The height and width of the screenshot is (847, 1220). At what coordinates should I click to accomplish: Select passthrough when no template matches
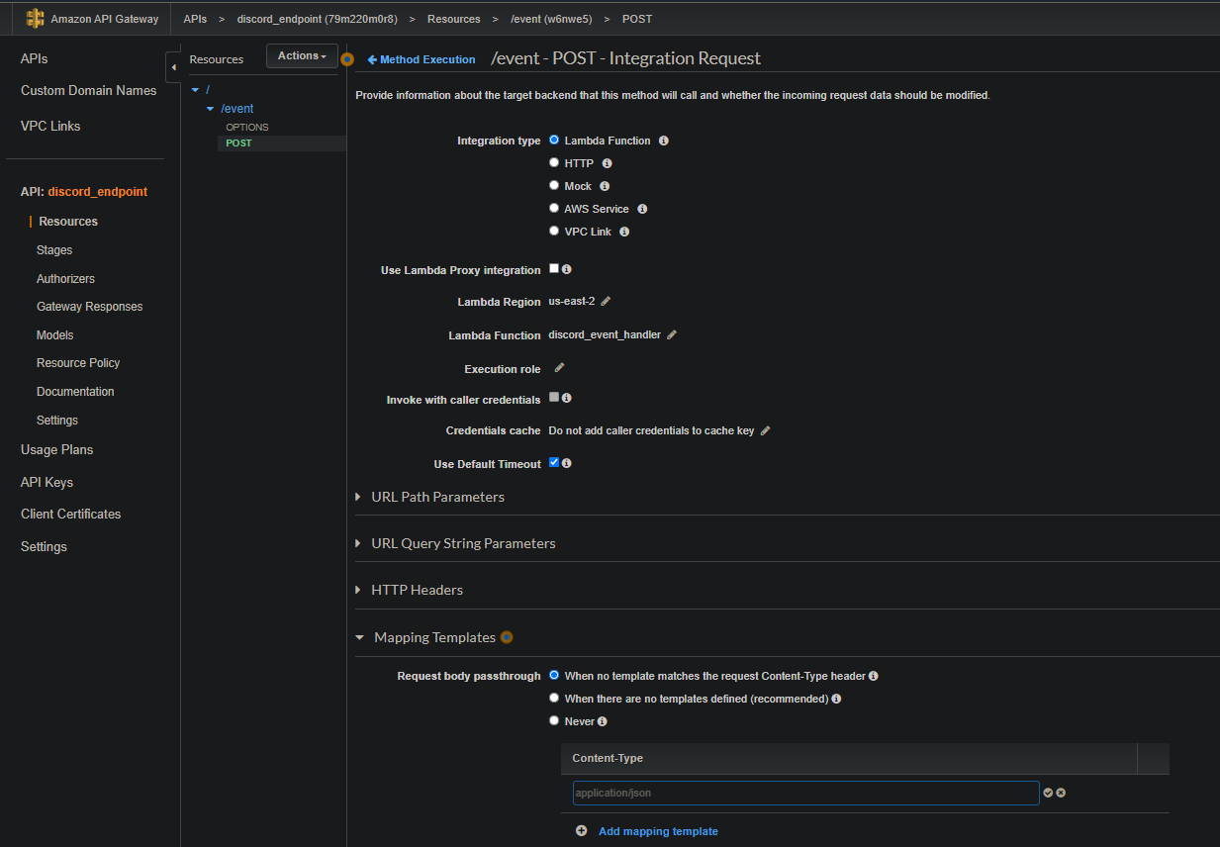(x=554, y=675)
